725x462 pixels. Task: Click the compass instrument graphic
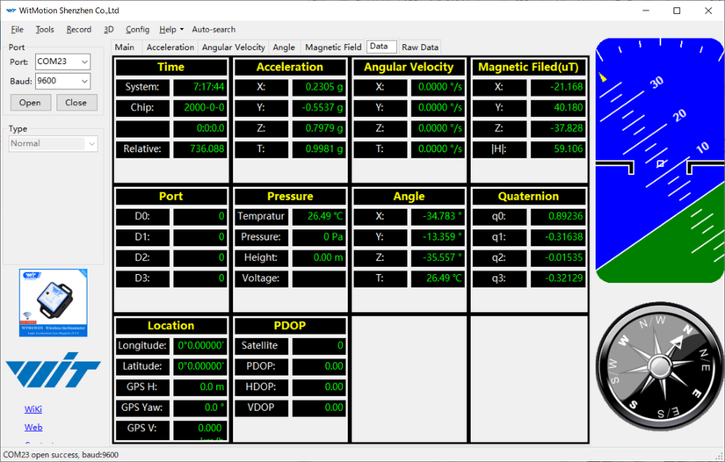point(659,369)
